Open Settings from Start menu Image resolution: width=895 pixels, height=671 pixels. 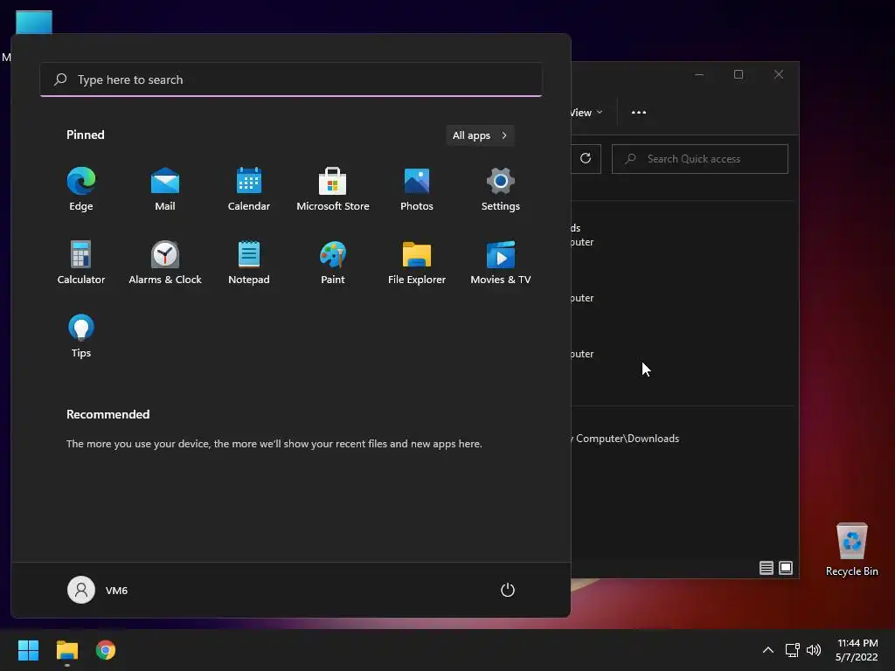pyautogui.click(x=501, y=190)
